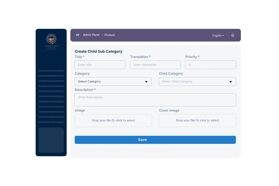Click the user avatar in sidebar
The width and height of the screenshot is (279, 186).
click(51, 39)
